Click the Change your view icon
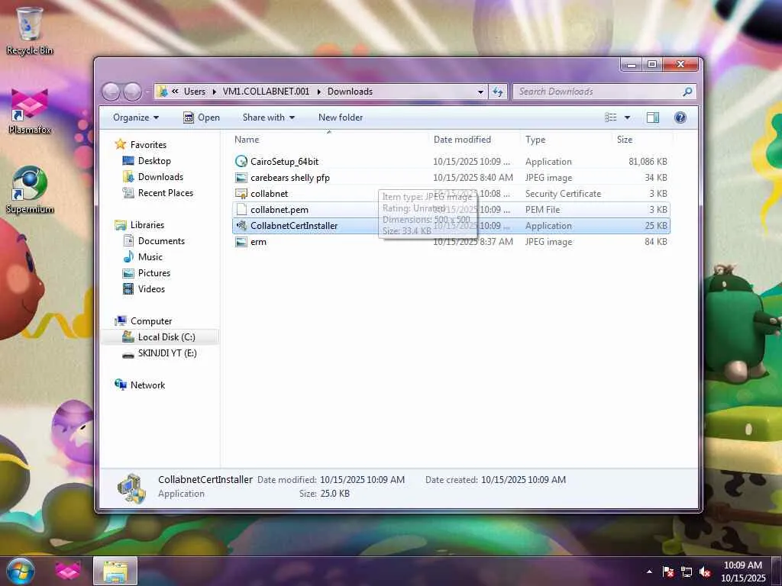This screenshot has height=586, width=782. 610,118
